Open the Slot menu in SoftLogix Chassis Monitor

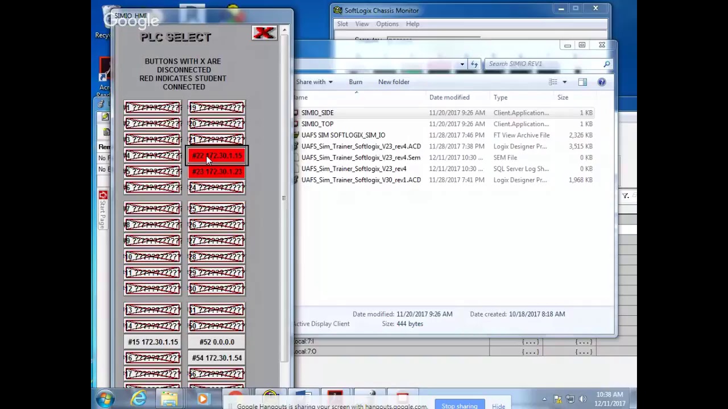click(x=342, y=24)
